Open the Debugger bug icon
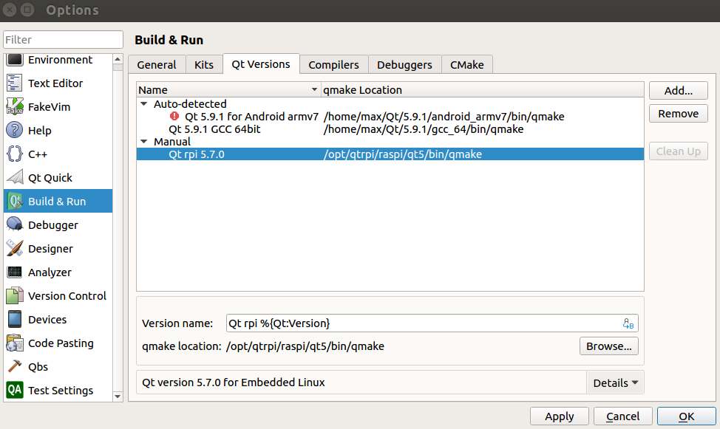This screenshot has width=720, height=429. click(14, 224)
